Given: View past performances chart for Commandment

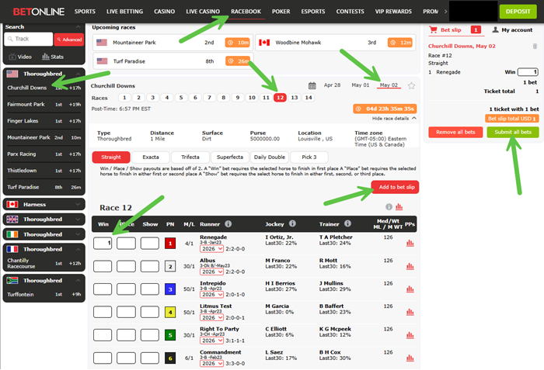Looking at the screenshot, I should 410,358.
